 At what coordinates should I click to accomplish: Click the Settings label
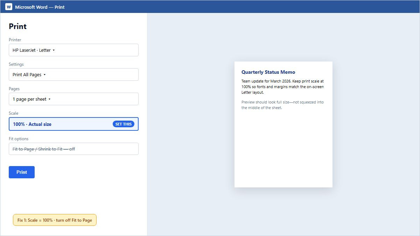16,64
